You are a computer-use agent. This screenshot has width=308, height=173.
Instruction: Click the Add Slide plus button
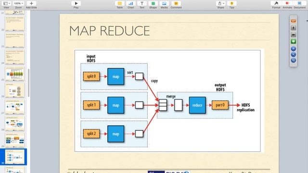(31, 3)
